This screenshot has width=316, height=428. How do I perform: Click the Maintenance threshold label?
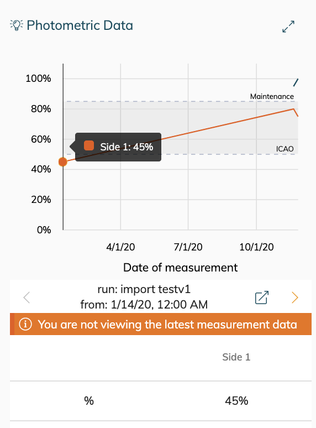pyautogui.click(x=272, y=96)
